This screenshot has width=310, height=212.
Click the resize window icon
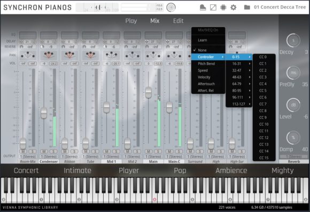[x=213, y=7]
